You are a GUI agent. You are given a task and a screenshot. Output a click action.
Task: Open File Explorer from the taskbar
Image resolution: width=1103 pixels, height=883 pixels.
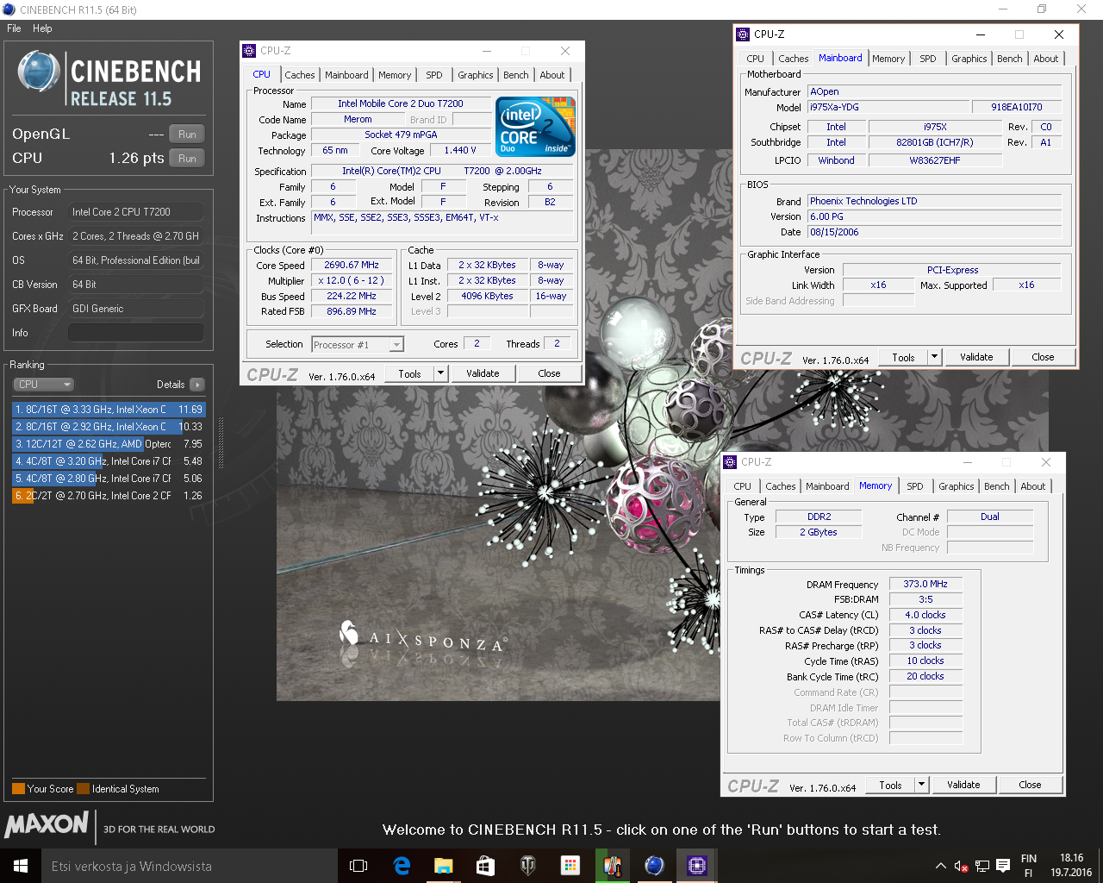click(443, 866)
